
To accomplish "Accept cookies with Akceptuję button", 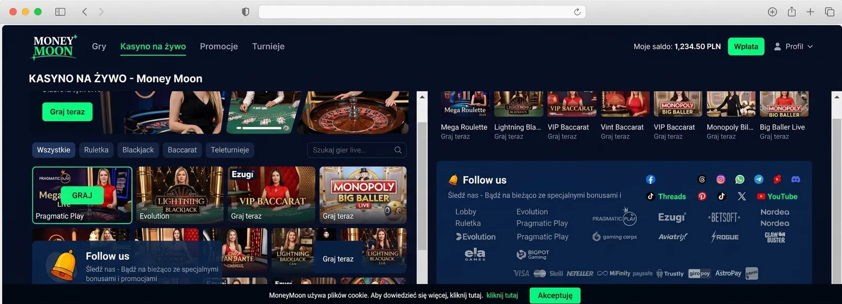I will click(555, 296).
